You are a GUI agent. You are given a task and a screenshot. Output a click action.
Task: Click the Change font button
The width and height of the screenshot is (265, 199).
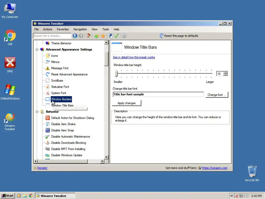(x=217, y=95)
